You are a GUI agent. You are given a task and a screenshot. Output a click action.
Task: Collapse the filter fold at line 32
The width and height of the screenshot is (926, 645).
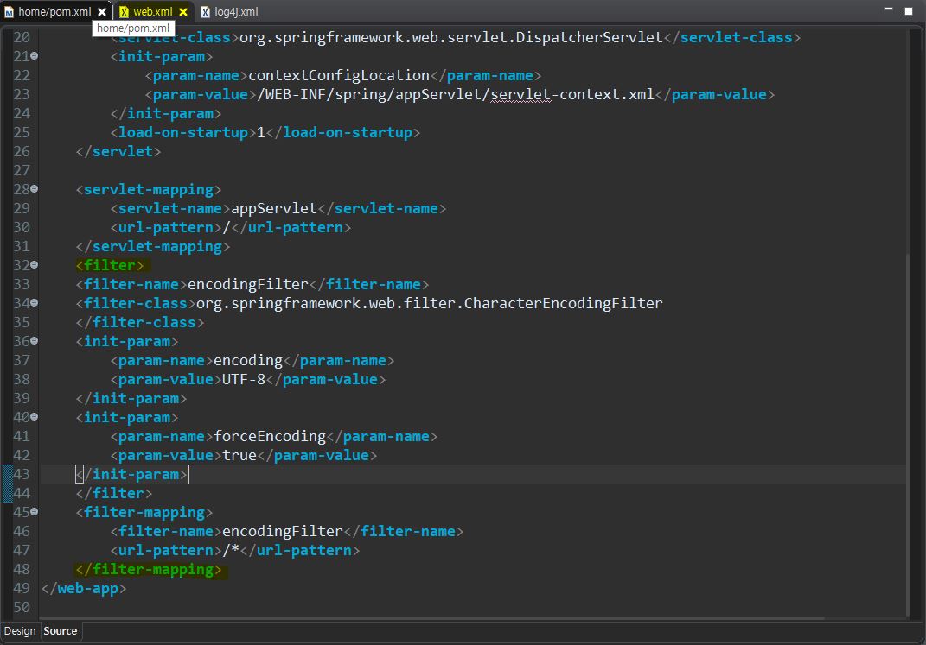(35, 265)
